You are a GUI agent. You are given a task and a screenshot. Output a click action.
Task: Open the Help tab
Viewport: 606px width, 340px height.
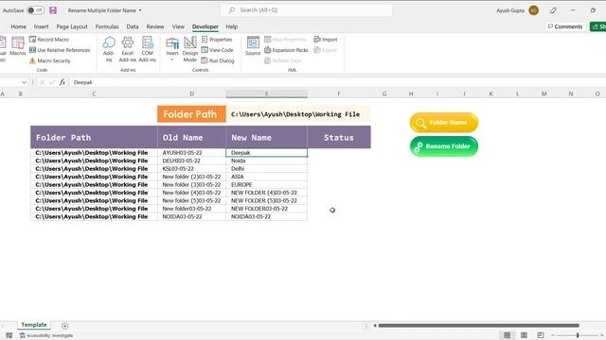coord(231,26)
